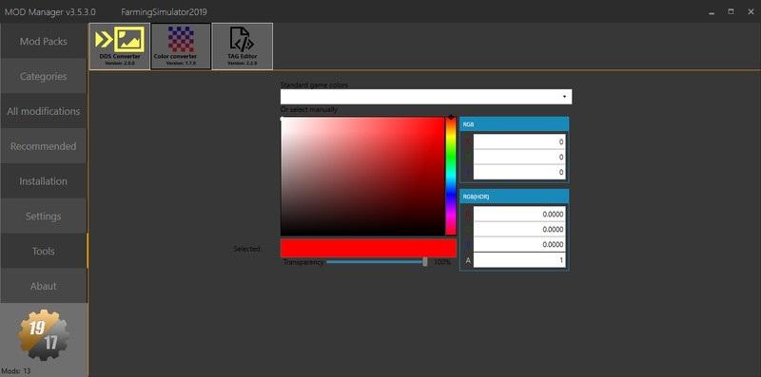Select the Color converter tool

(x=181, y=47)
